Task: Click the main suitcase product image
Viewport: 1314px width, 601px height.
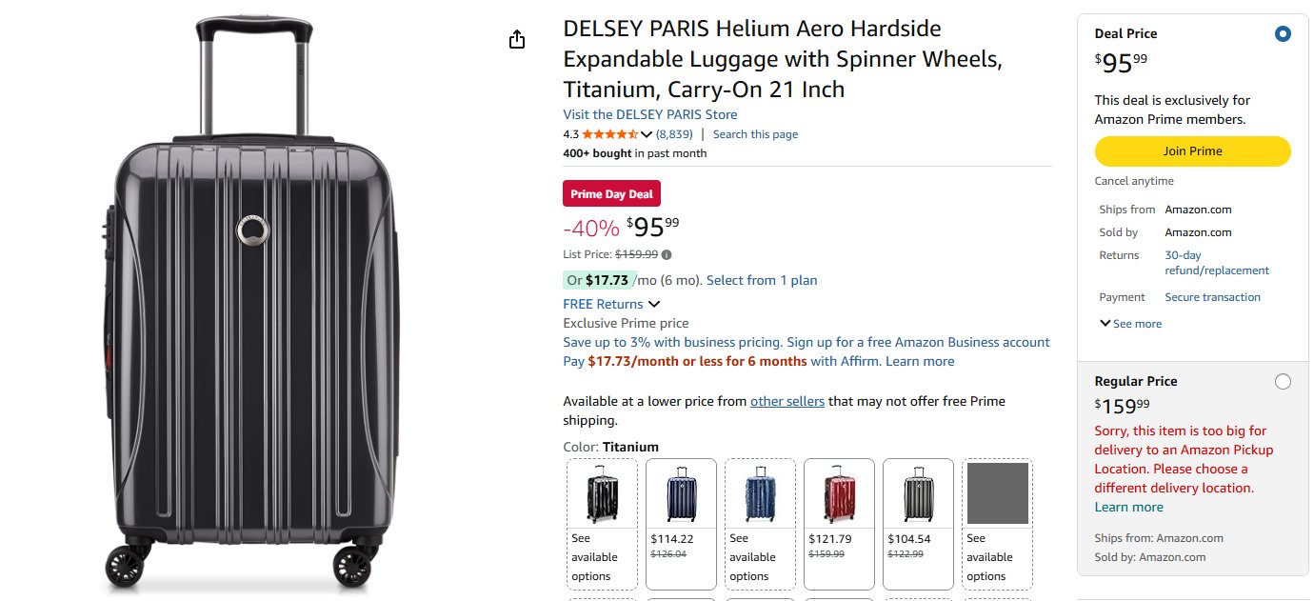Action: [253, 303]
